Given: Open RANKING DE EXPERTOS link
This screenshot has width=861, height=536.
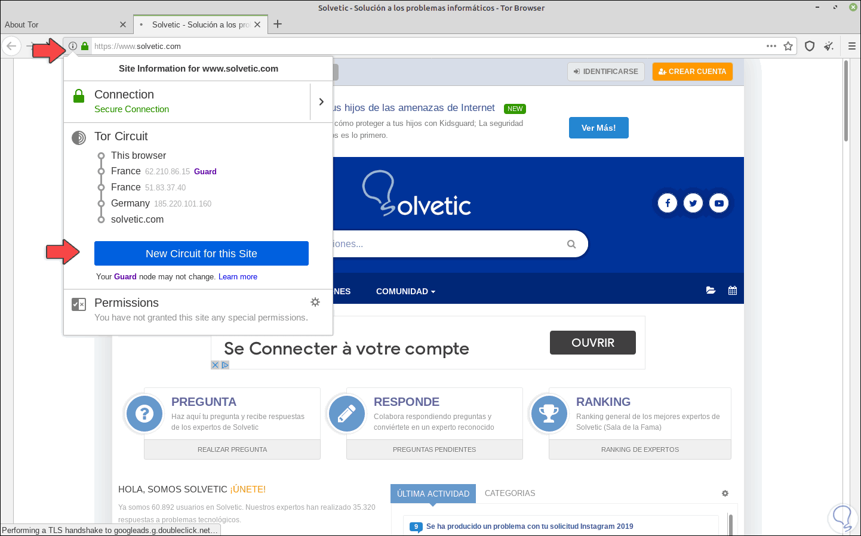Looking at the screenshot, I should click(x=640, y=449).
